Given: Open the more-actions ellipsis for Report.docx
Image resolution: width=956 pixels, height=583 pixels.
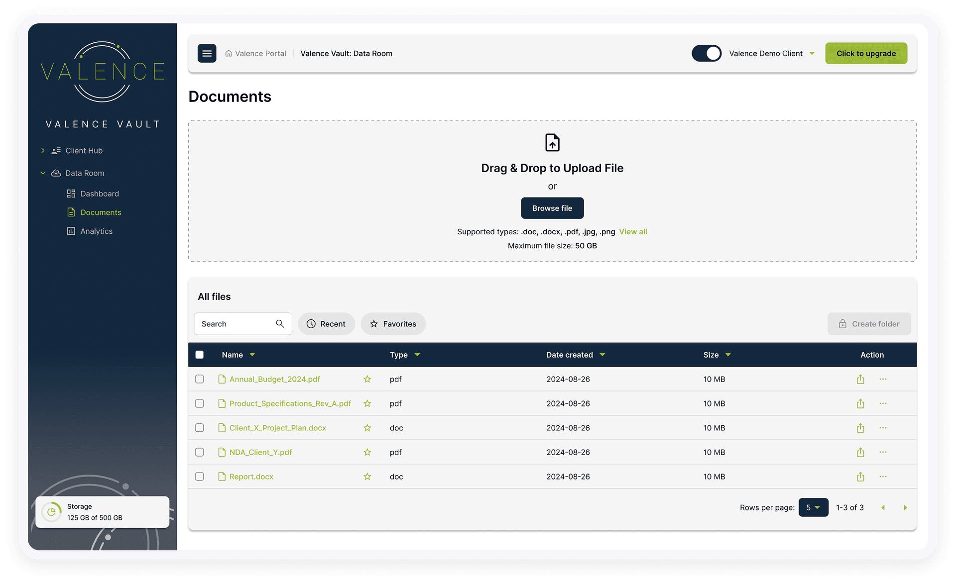Looking at the screenshot, I should click(x=883, y=476).
